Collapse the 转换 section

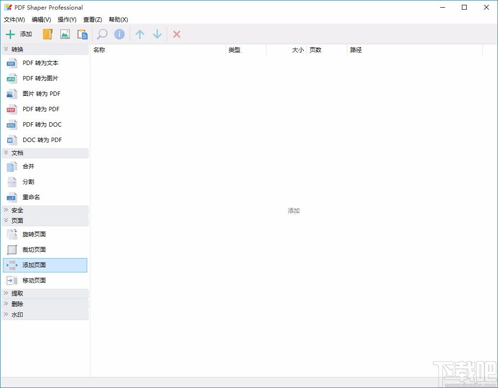tap(18, 49)
